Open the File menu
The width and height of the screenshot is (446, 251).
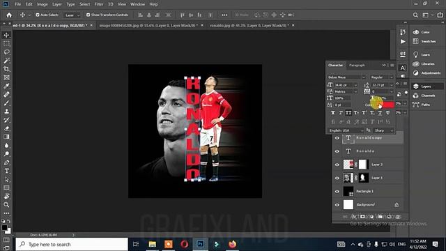tap(17, 4)
